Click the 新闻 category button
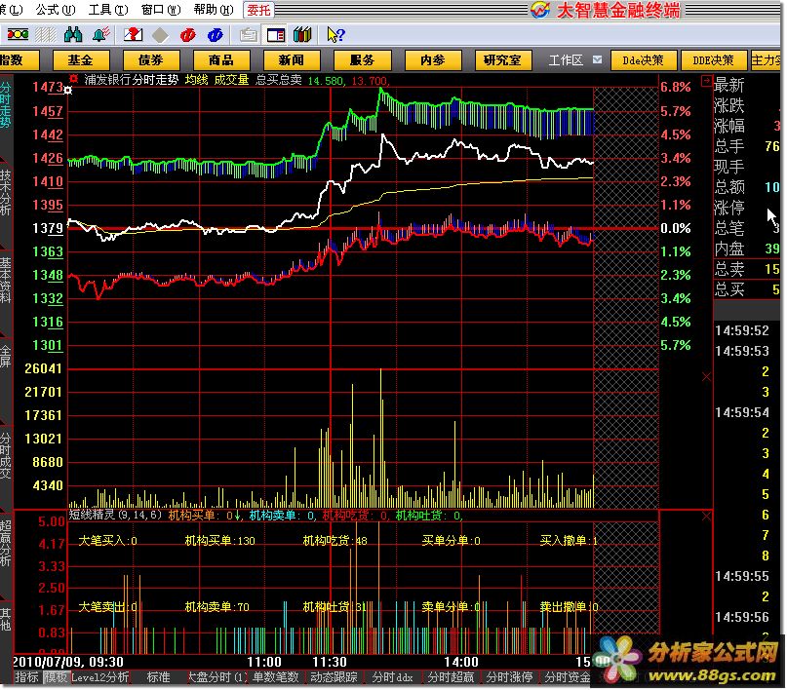Viewport: 787px width, 690px height. click(292, 60)
